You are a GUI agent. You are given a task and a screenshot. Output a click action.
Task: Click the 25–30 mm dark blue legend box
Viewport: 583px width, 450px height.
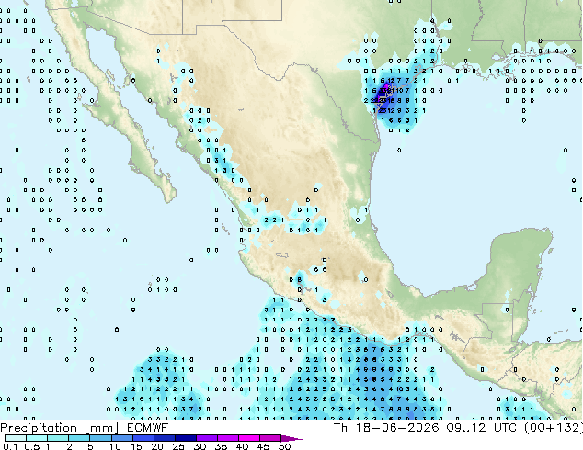click(186, 438)
